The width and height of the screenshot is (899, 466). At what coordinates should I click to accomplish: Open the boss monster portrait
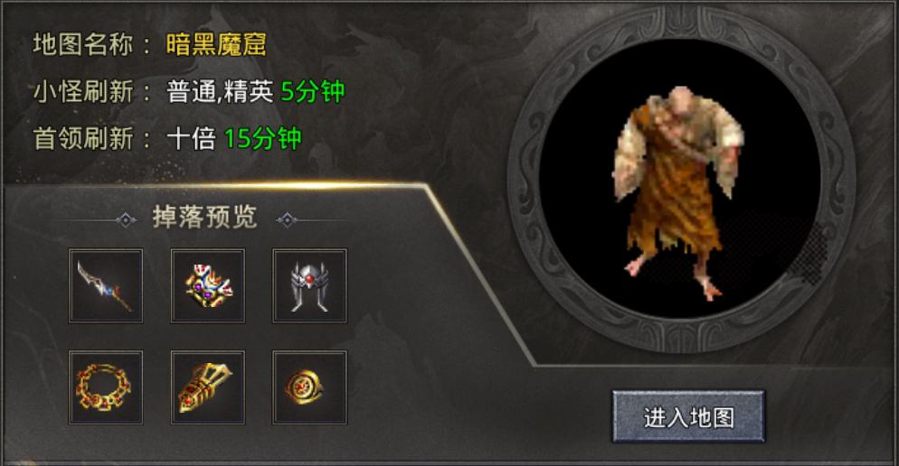coord(679,192)
